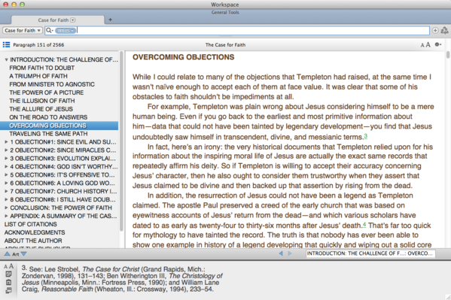
Task: Open the TITLES search field selector
Action: click(x=66, y=31)
